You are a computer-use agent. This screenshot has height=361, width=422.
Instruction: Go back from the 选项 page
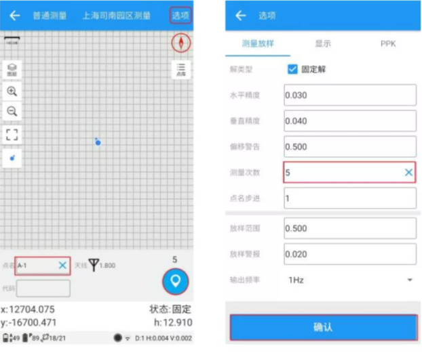point(240,16)
